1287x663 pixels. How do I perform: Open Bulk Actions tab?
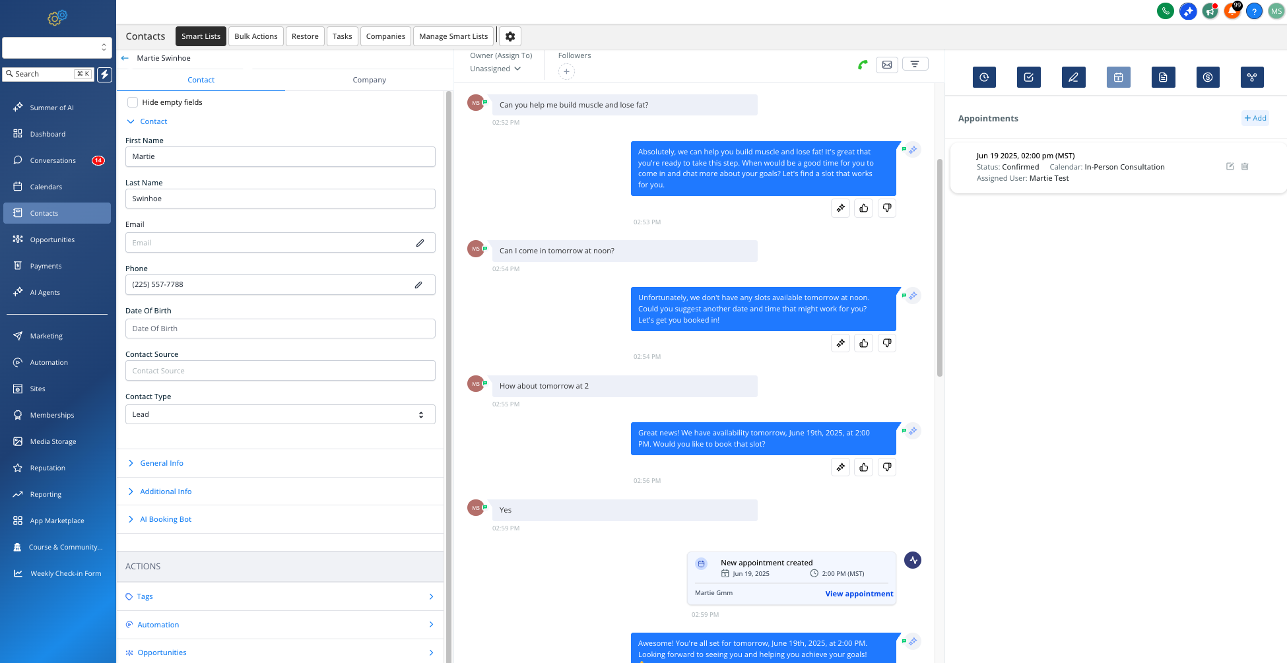(256, 36)
